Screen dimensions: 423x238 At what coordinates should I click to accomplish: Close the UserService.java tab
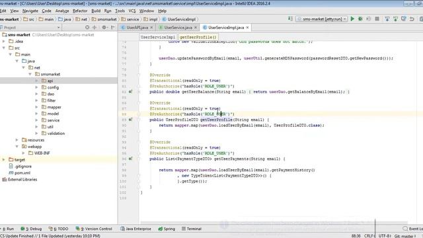click(x=196, y=28)
